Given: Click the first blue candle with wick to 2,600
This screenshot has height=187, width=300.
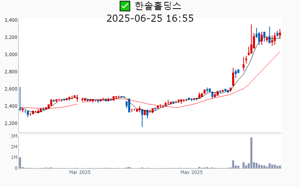Looking at the screenshot, I should click(x=20, y=99).
